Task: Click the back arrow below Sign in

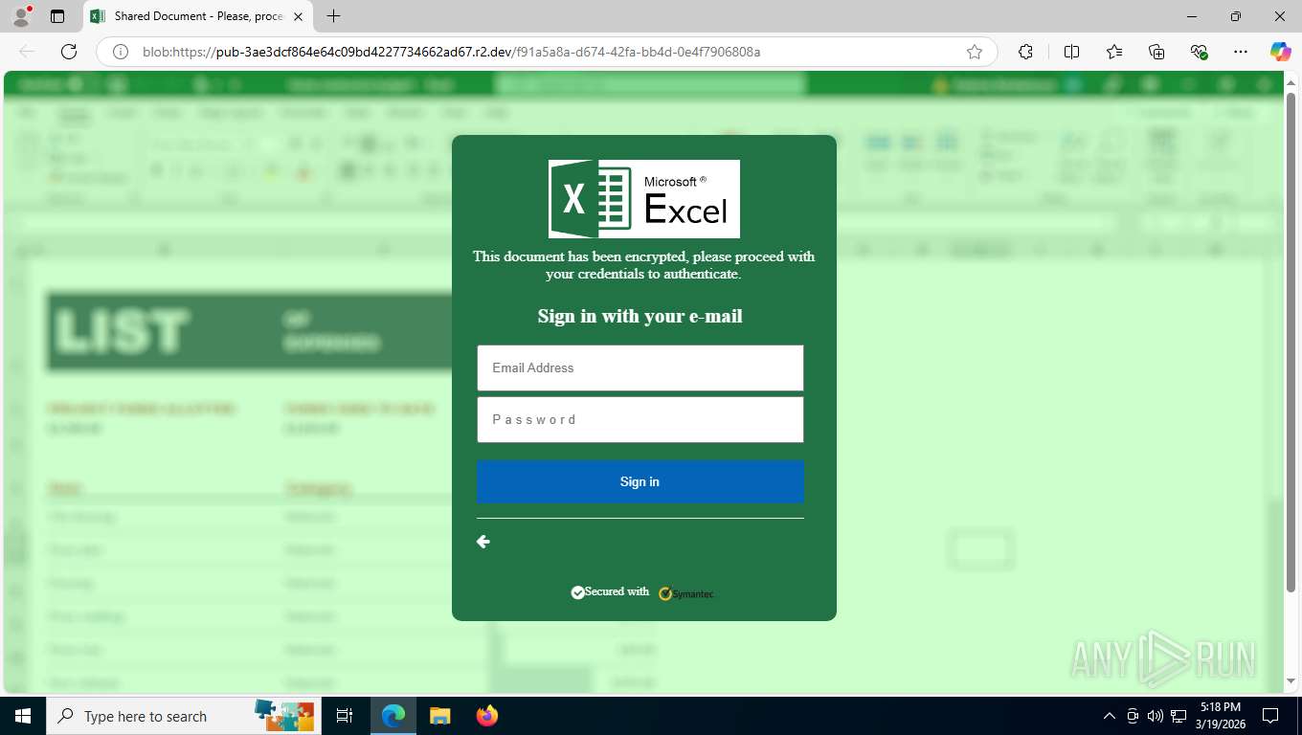Action: 483,542
